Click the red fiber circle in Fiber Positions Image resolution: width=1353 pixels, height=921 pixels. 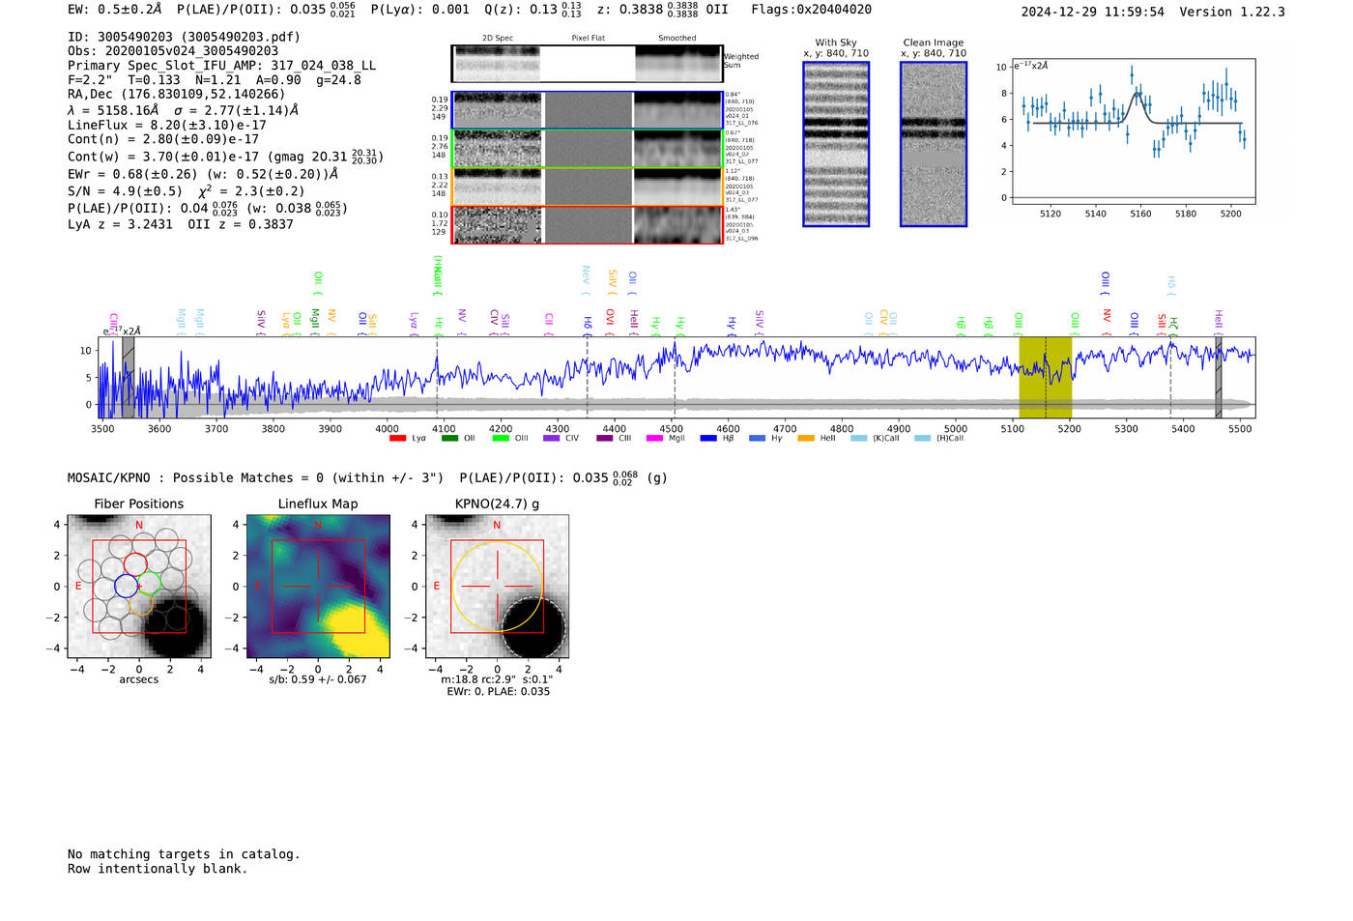click(135, 564)
